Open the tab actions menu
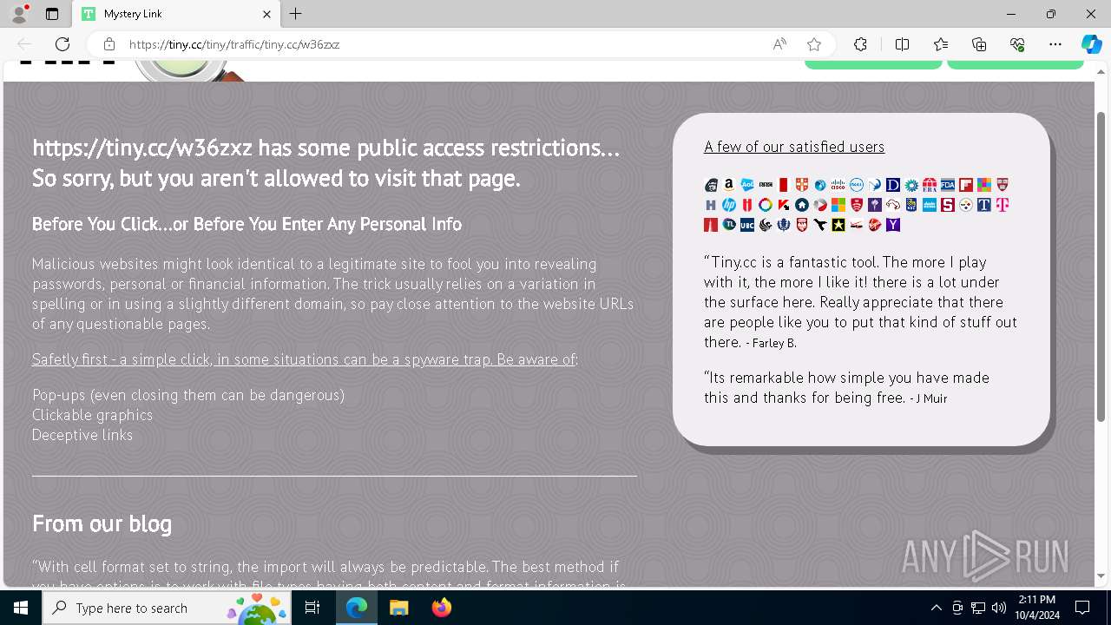 click(52, 14)
